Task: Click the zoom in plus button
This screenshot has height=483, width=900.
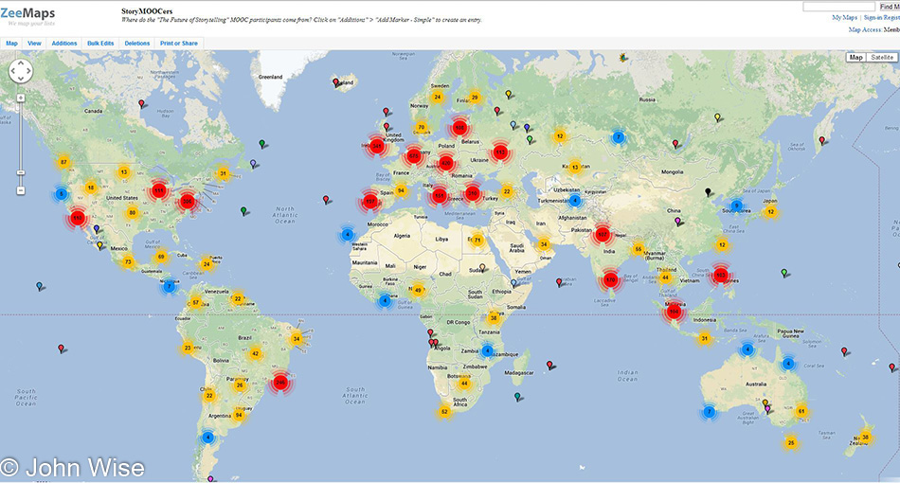Action: click(20, 98)
